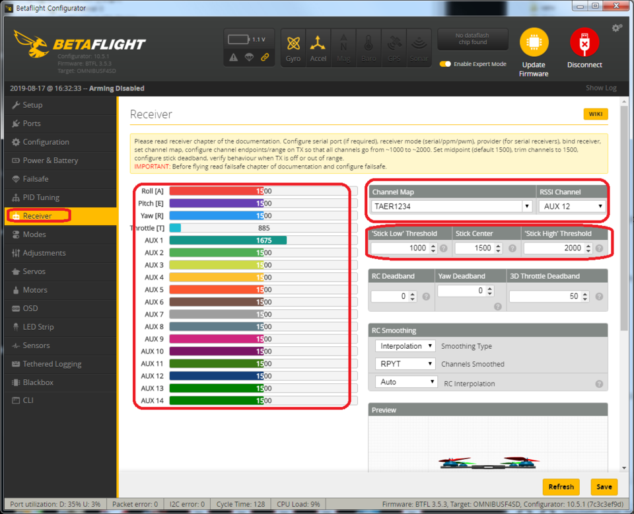The image size is (634, 514).
Task: Go to the Blackbox tab
Action: (61, 382)
